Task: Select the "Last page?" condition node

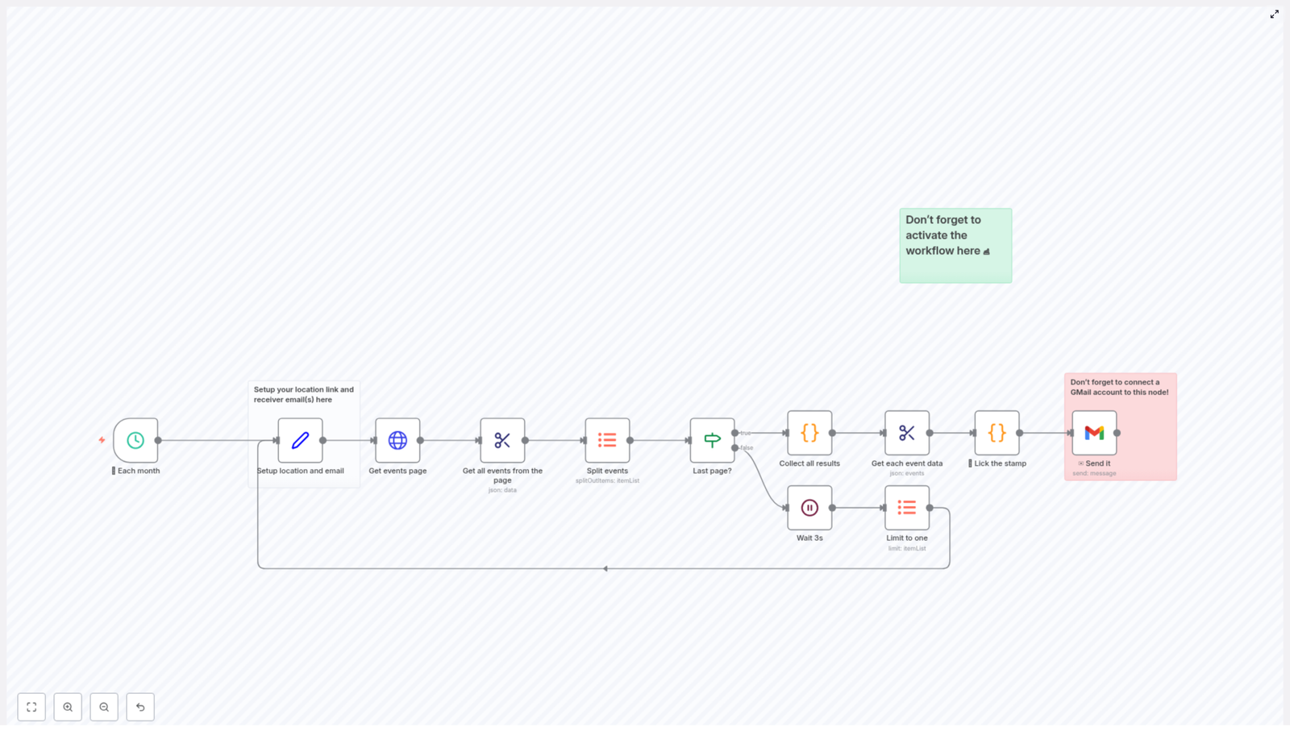Action: (x=711, y=440)
